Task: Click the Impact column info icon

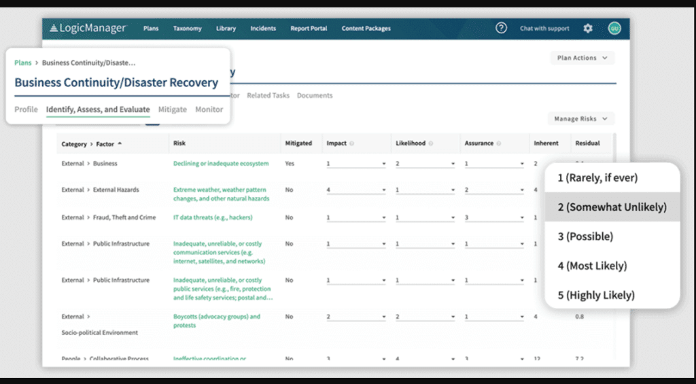Action: [351, 143]
